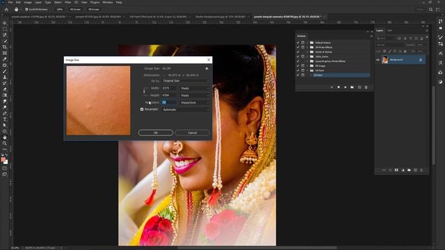The height and width of the screenshot is (250, 445).
Task: Toggle the Default Actions set checkmark
Action: (x=298, y=42)
